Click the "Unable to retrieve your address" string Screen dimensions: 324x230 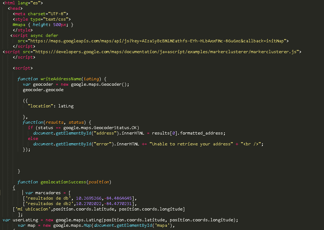click(192, 144)
